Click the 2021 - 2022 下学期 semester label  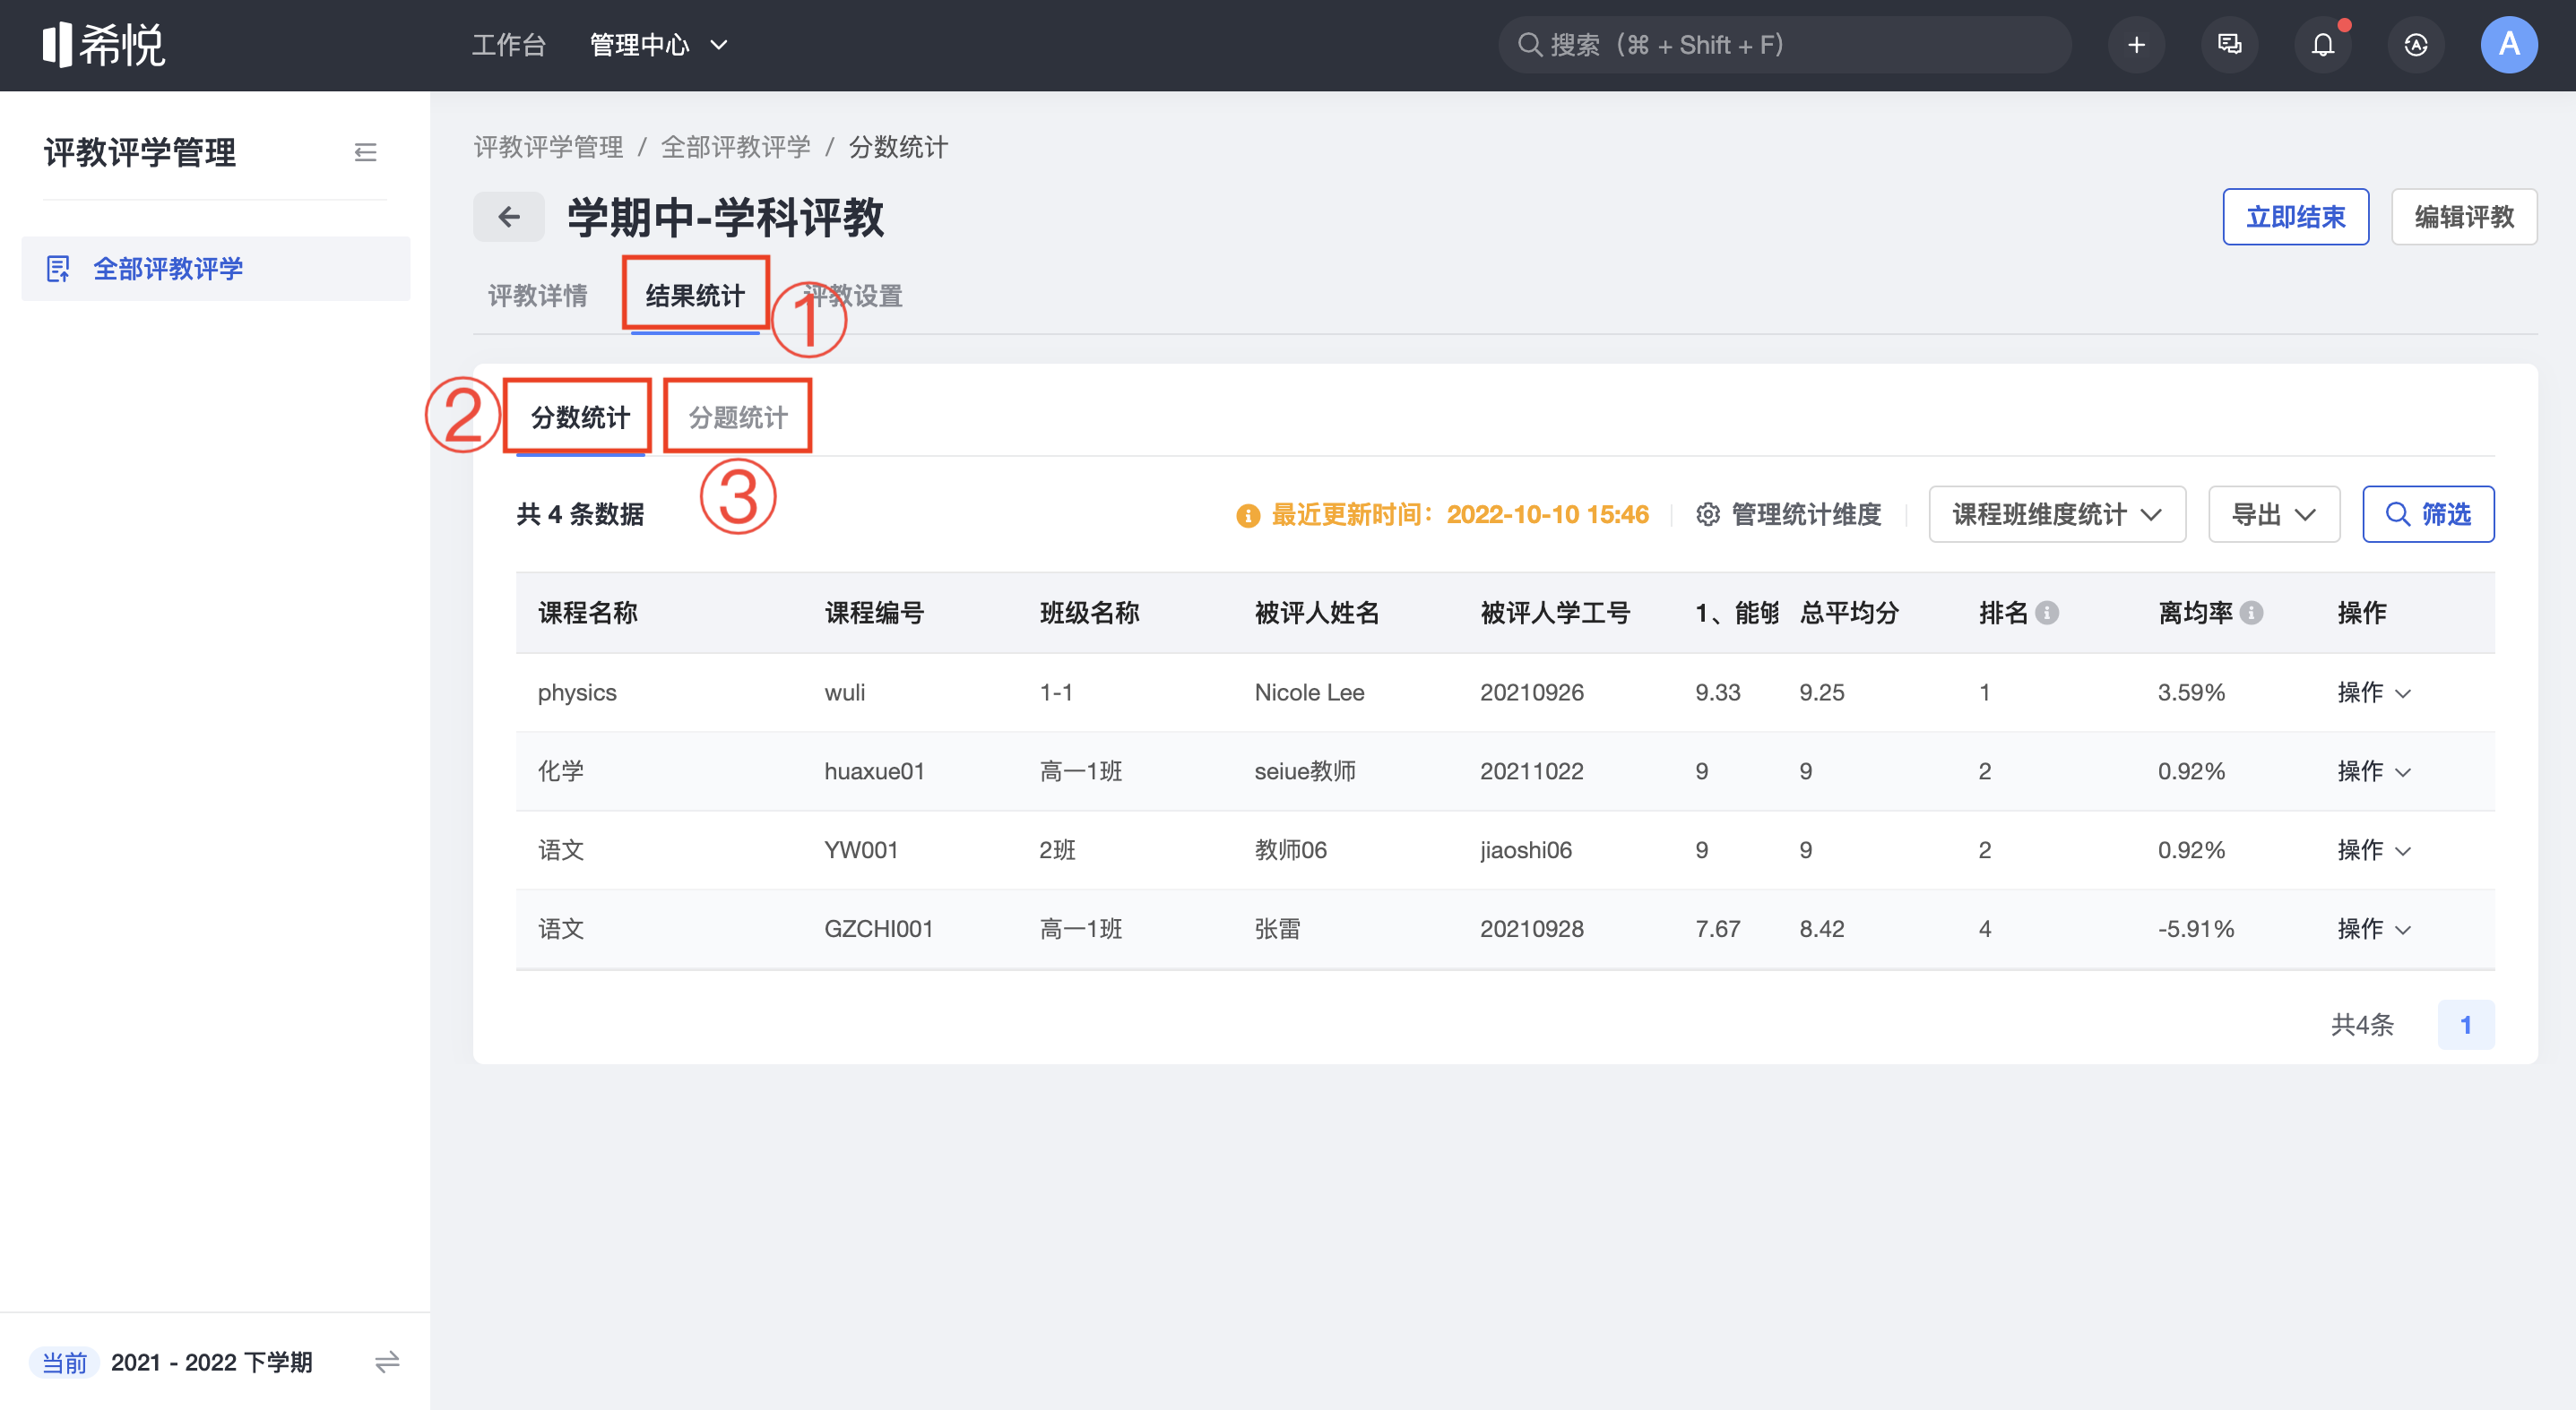coord(211,1362)
